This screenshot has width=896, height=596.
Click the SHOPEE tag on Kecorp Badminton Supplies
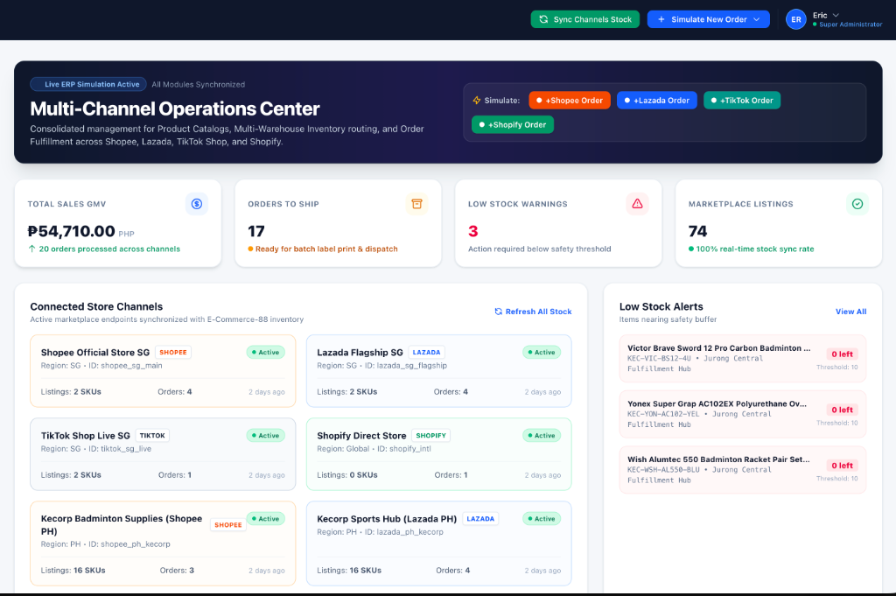(x=228, y=524)
